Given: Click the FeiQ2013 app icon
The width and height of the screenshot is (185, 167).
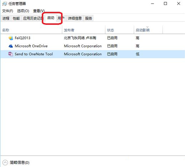Looking at the screenshot, I should tap(11, 38).
